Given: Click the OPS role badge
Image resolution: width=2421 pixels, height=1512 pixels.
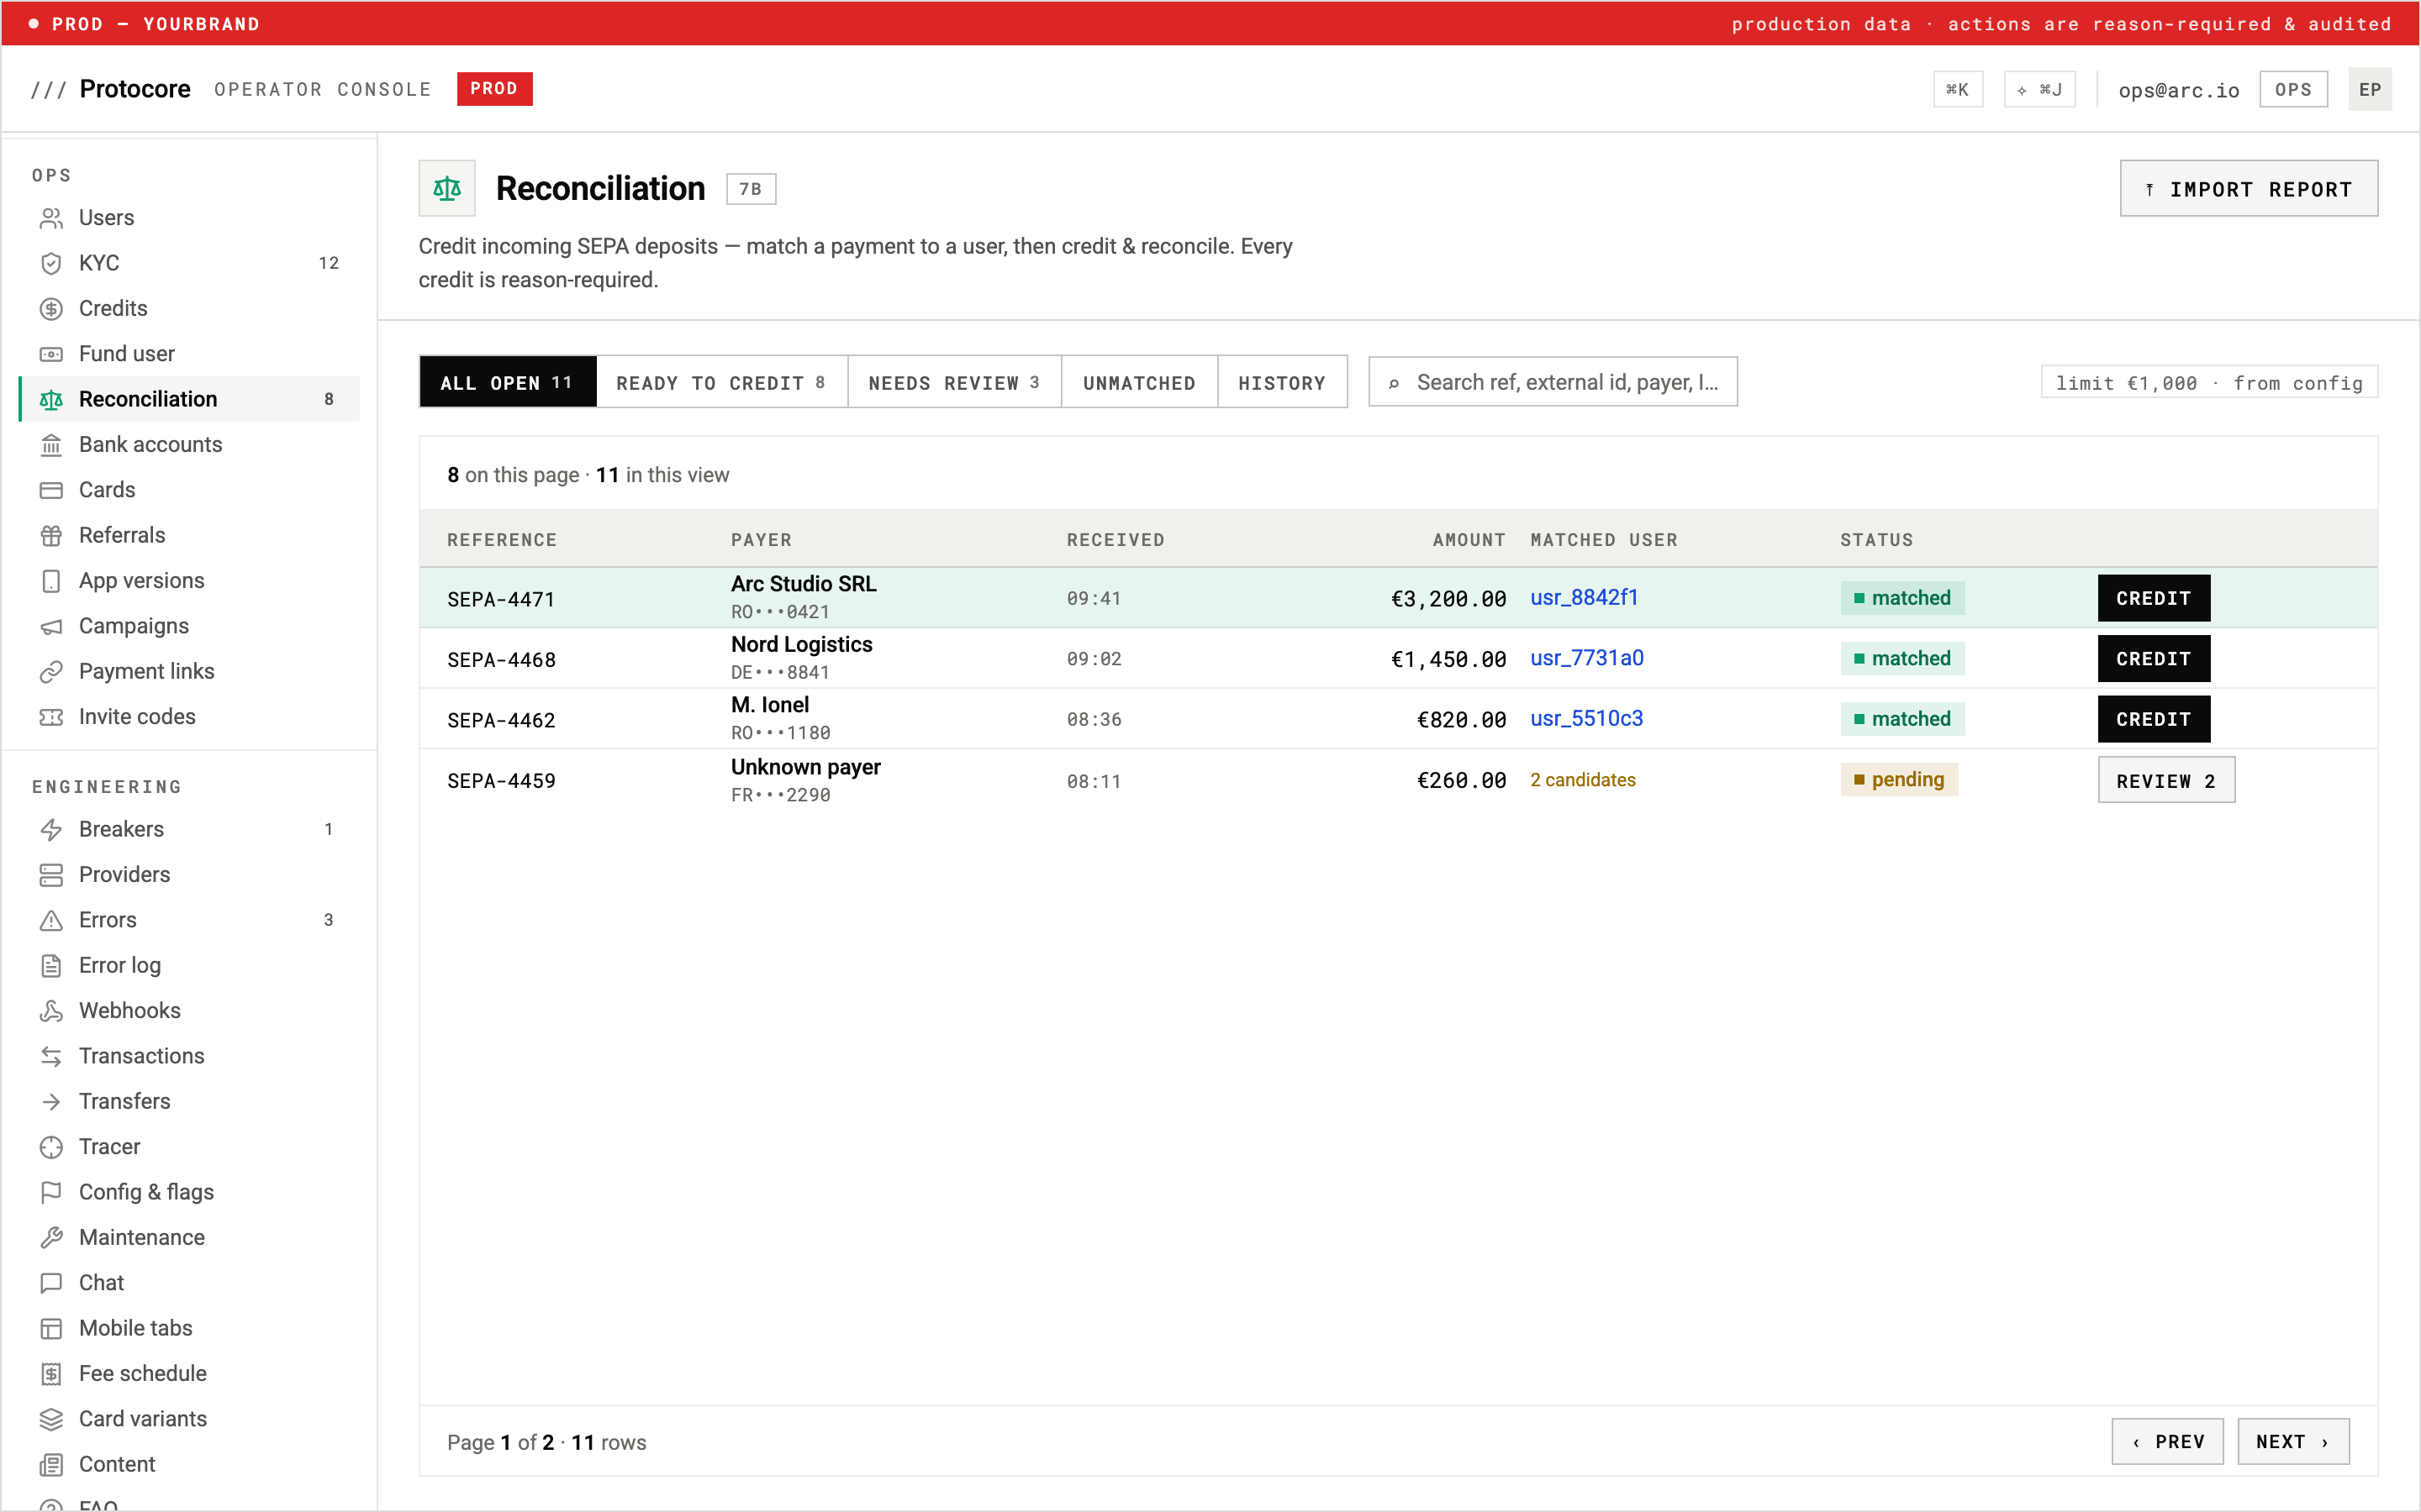Looking at the screenshot, I should coord(2293,90).
